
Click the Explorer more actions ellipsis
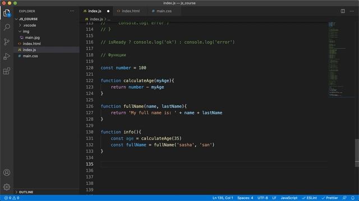pyautogui.click(x=72, y=11)
